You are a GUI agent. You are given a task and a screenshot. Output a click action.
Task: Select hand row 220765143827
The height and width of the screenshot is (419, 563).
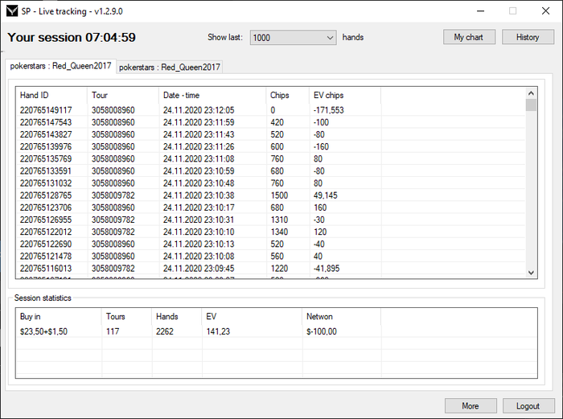click(x=270, y=134)
